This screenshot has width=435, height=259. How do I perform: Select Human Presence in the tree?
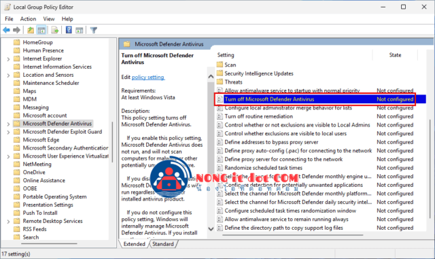(x=43, y=50)
